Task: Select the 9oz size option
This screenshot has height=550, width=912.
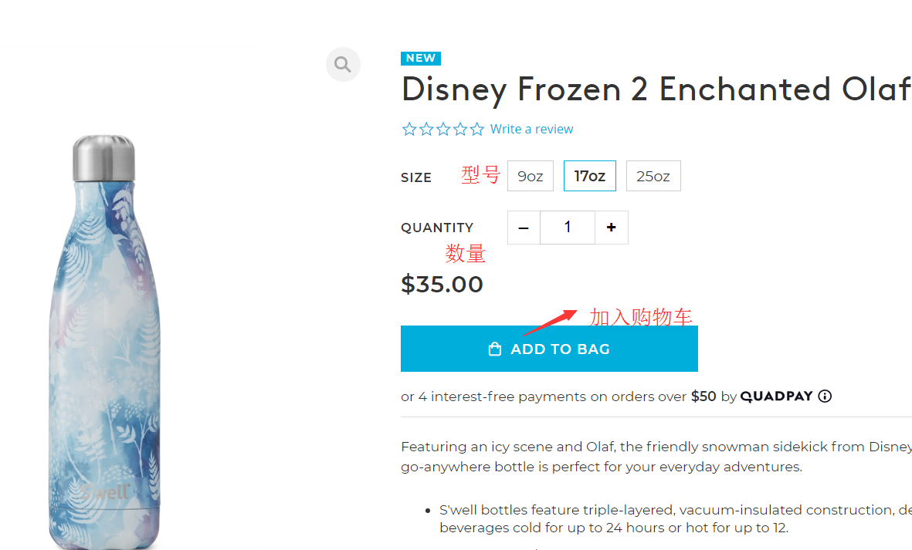Action: point(531,176)
